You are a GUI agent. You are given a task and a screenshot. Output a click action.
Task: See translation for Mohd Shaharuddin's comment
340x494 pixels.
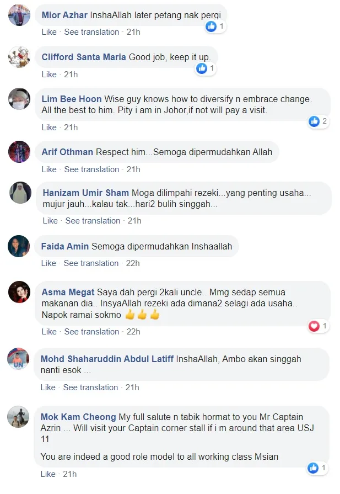pyautogui.click(x=90, y=387)
